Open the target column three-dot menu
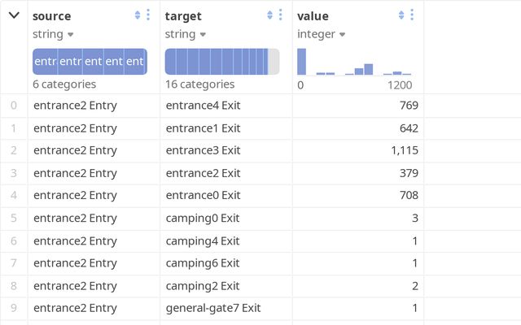 [280, 15]
